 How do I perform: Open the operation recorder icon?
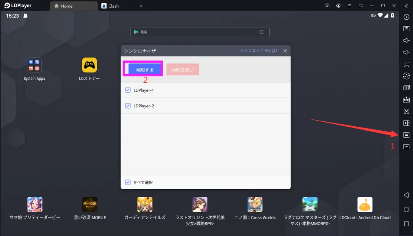click(x=407, y=76)
